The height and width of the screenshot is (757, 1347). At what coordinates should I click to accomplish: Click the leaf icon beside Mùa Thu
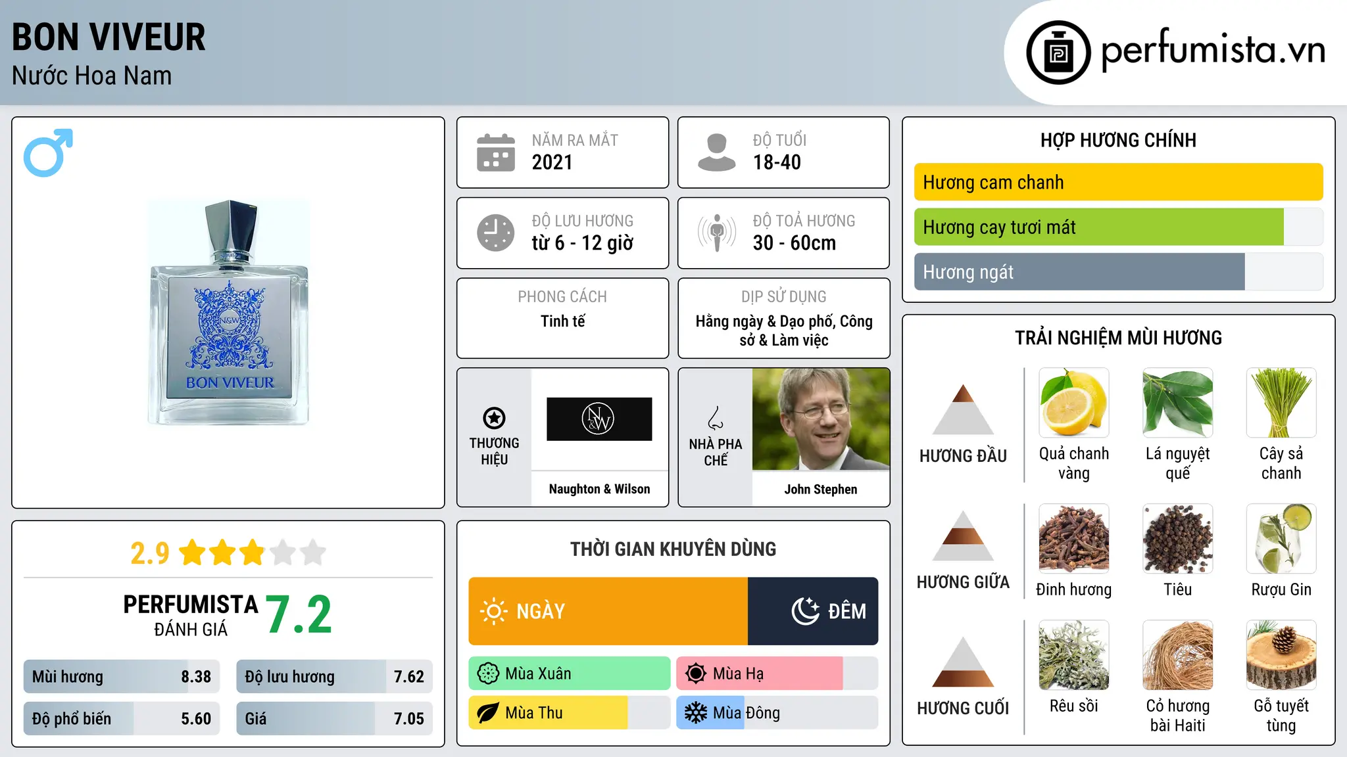click(x=488, y=713)
